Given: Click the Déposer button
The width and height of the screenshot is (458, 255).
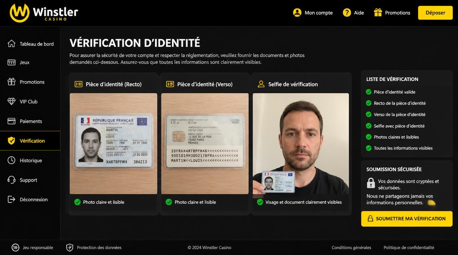Looking at the screenshot, I should [x=435, y=13].
